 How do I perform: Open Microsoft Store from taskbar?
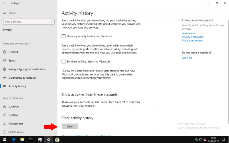[x=57, y=140]
